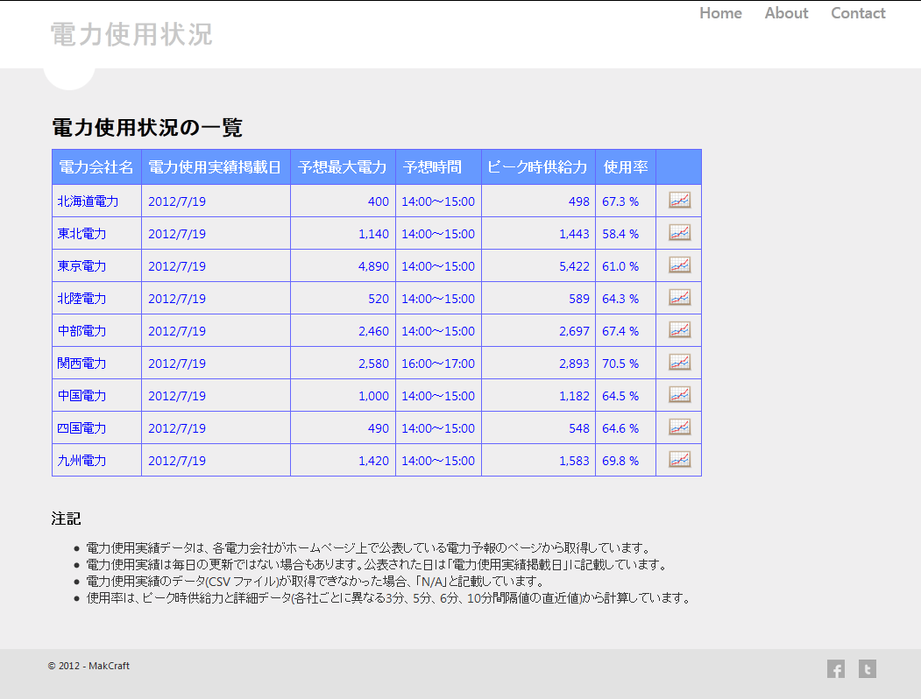Click the 1,443 peak supply value
The image size is (921, 699).
pos(574,234)
